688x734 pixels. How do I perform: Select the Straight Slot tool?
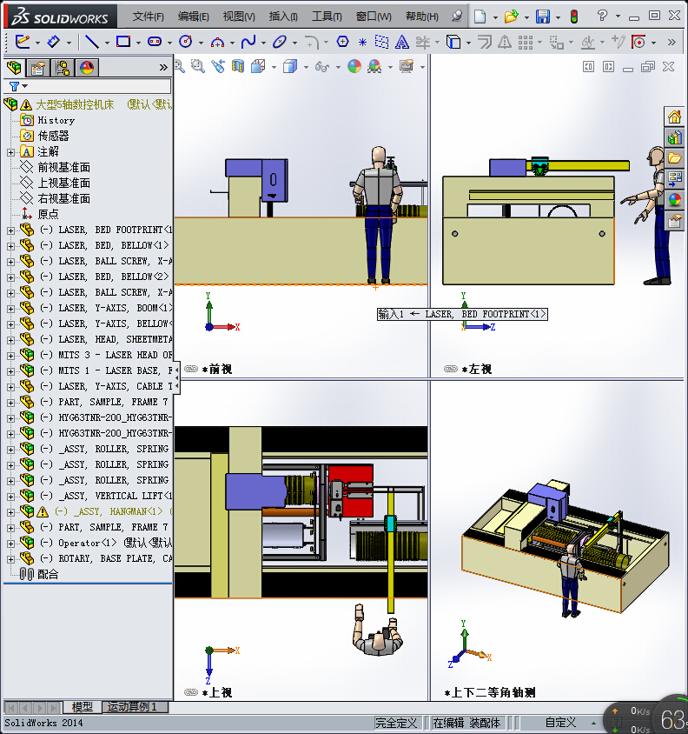coord(155,42)
